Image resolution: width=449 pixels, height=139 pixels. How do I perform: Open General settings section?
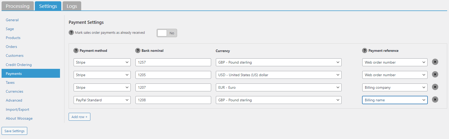tap(31, 20)
